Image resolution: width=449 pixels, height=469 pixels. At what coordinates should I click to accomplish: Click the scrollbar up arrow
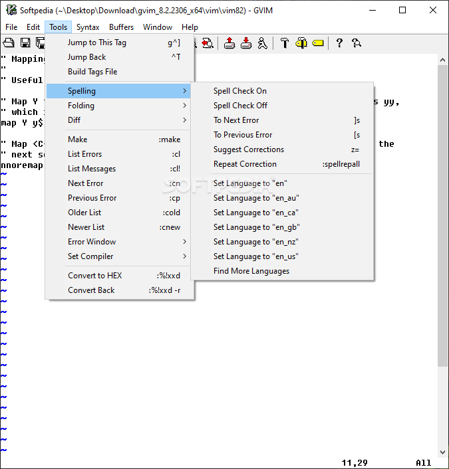tap(442, 60)
